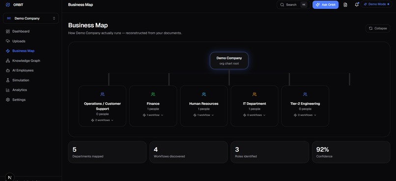Expand 2 workflows under Operations / Customer Support
This screenshot has width=396, height=181.
tap(102, 120)
